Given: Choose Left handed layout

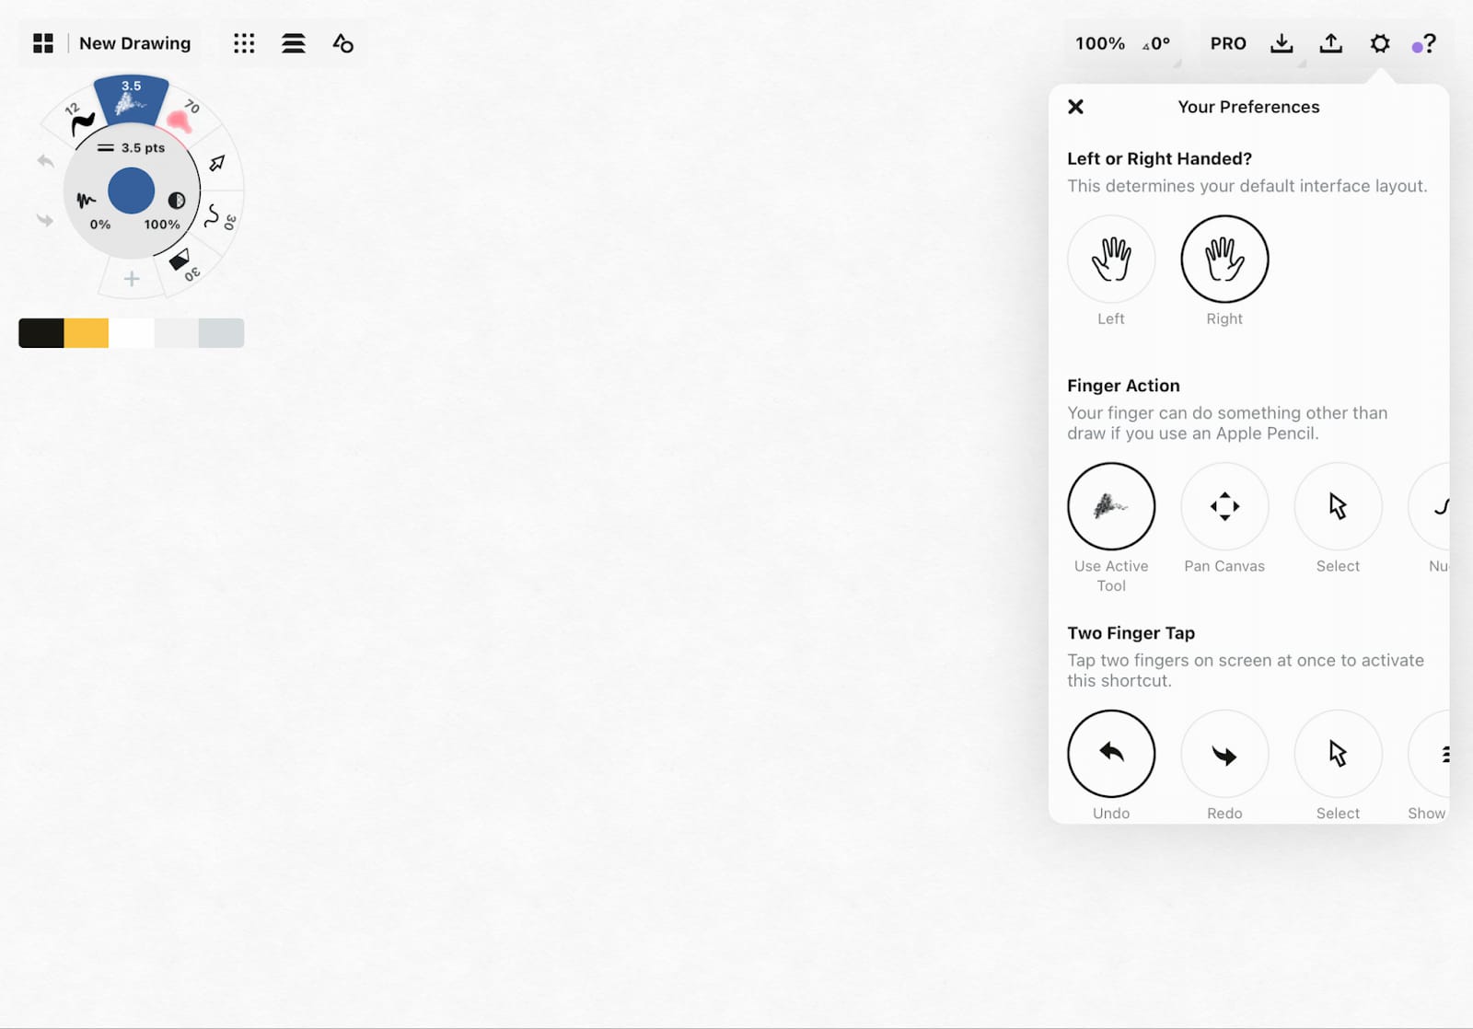Looking at the screenshot, I should pos(1111,260).
